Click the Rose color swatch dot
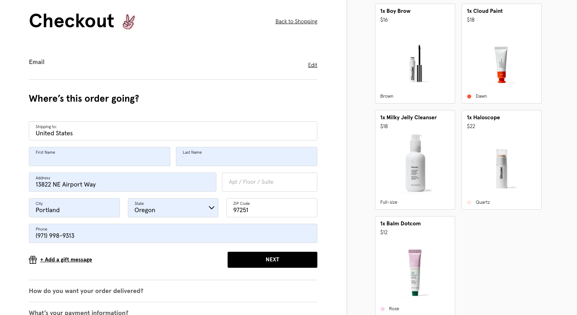The height and width of the screenshot is (315, 577). coord(383,309)
